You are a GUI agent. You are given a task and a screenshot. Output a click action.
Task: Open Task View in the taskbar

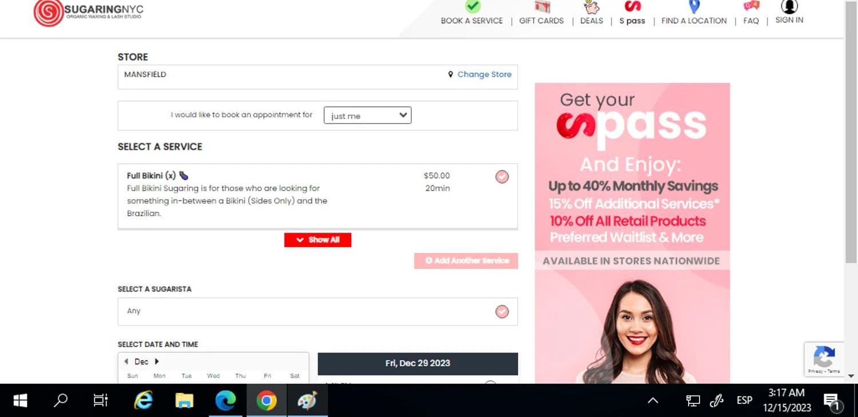(101, 400)
